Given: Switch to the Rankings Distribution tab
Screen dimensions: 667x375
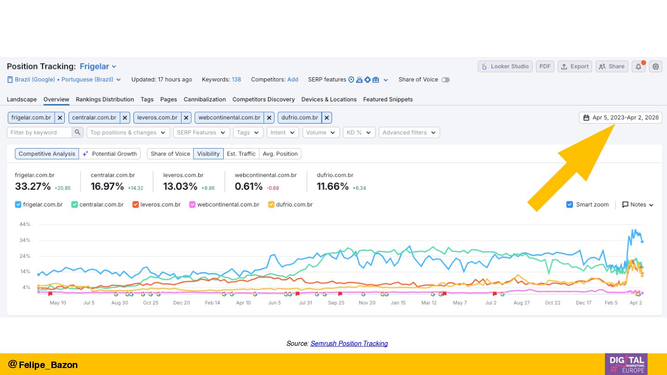Looking at the screenshot, I should click(105, 100).
